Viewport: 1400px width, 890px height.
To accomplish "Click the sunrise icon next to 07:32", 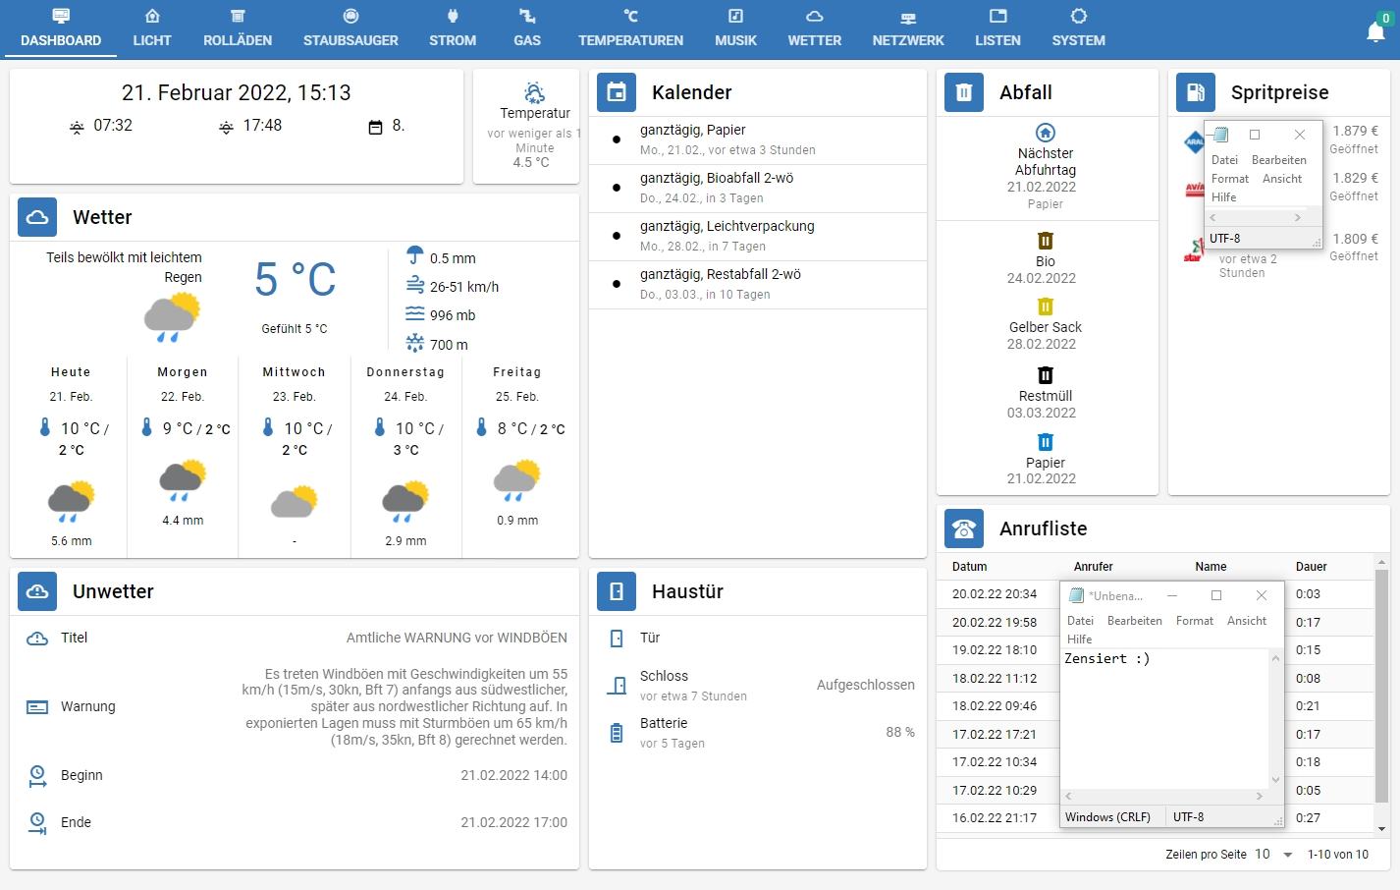I will [x=77, y=128].
